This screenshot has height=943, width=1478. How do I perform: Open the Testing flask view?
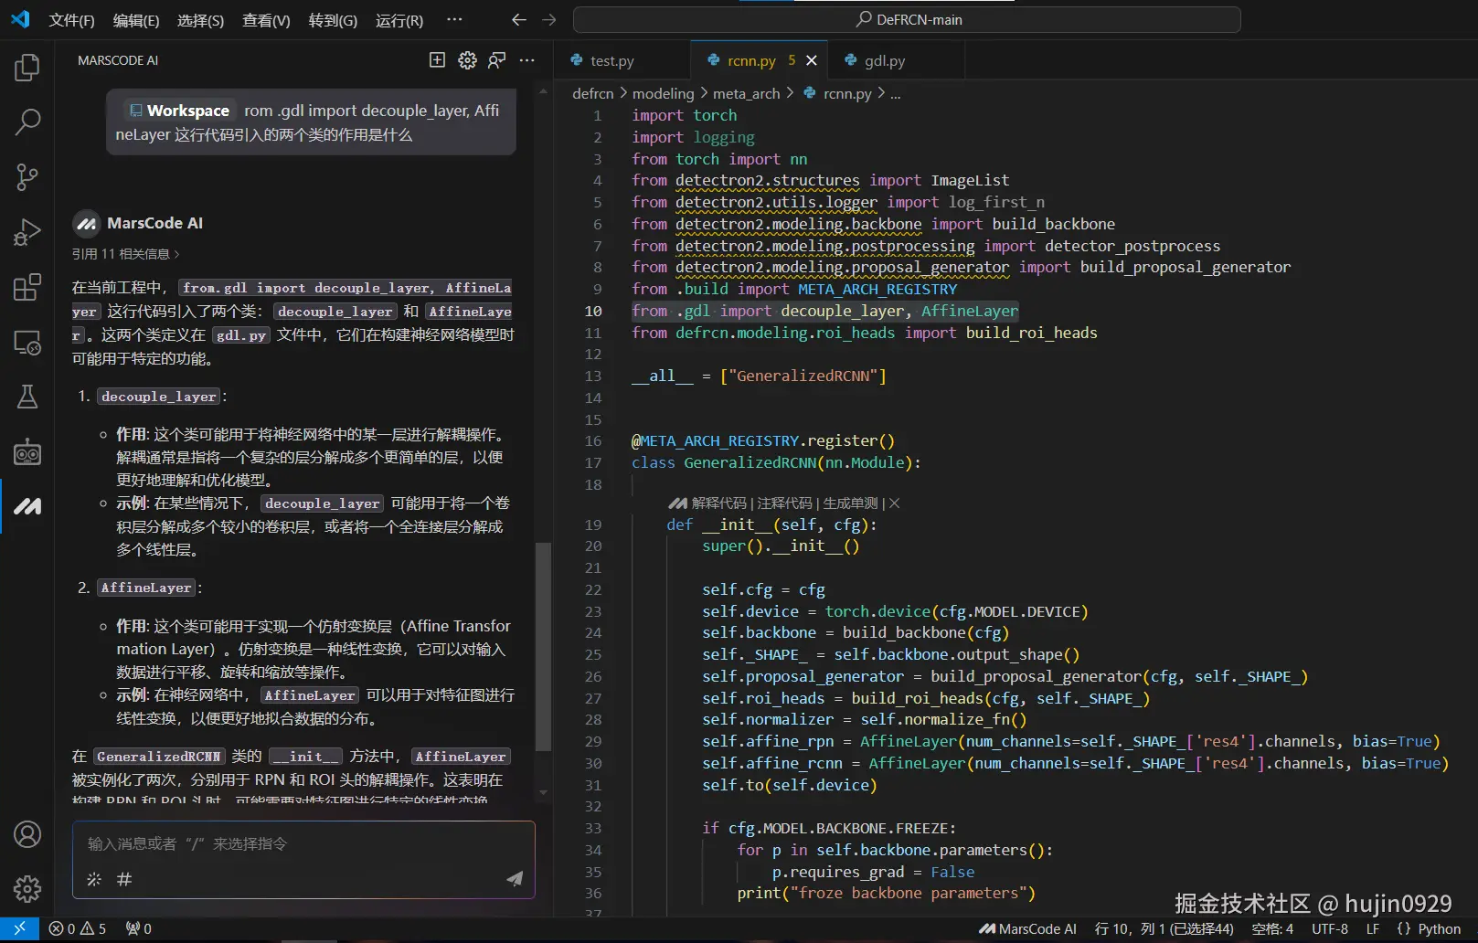coord(27,397)
